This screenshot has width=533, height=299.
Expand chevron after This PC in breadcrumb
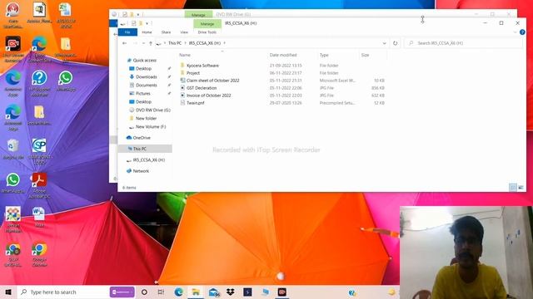coord(185,43)
